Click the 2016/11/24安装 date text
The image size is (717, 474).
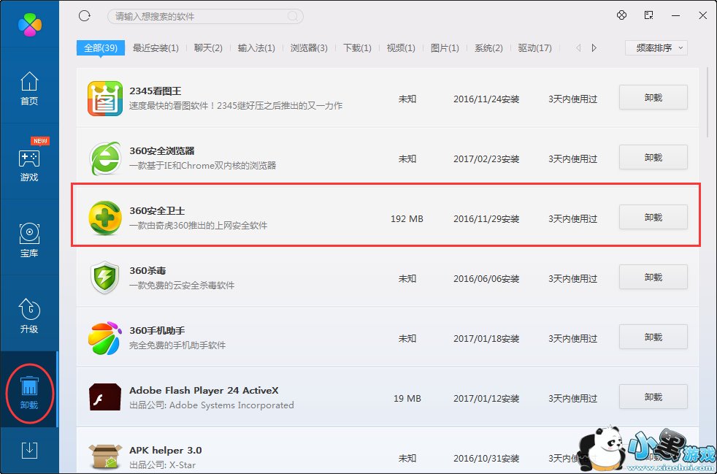(x=486, y=99)
